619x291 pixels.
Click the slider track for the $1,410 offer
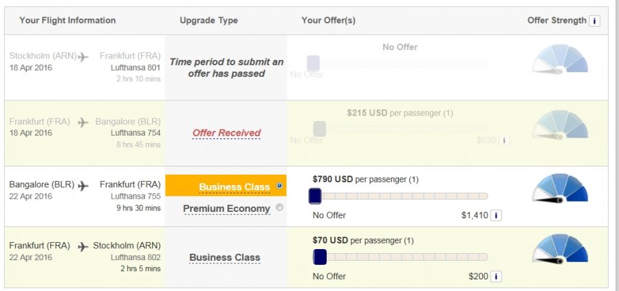(x=404, y=197)
